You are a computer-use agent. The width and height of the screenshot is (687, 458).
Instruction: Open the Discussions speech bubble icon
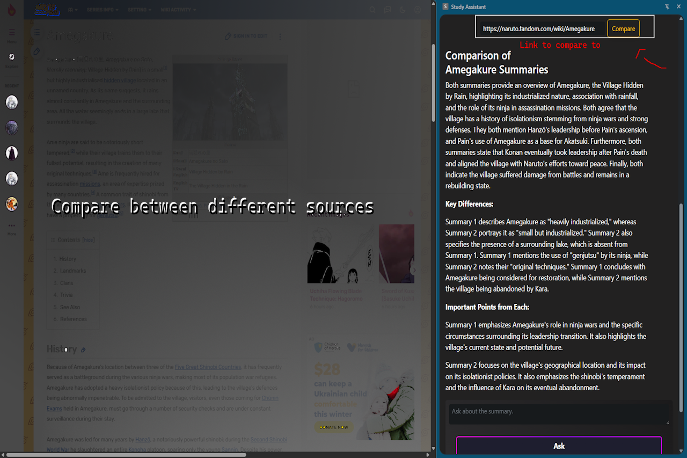(388, 10)
